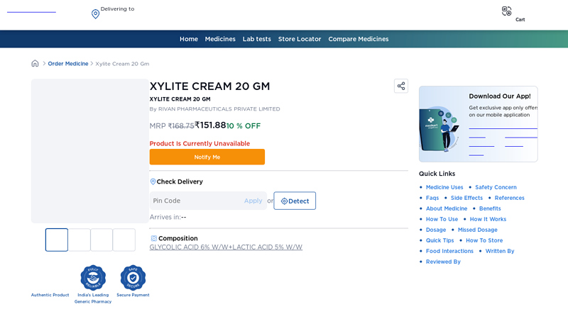The height and width of the screenshot is (319, 568).
Task: Click the Notify Me button
Action: [x=207, y=157]
